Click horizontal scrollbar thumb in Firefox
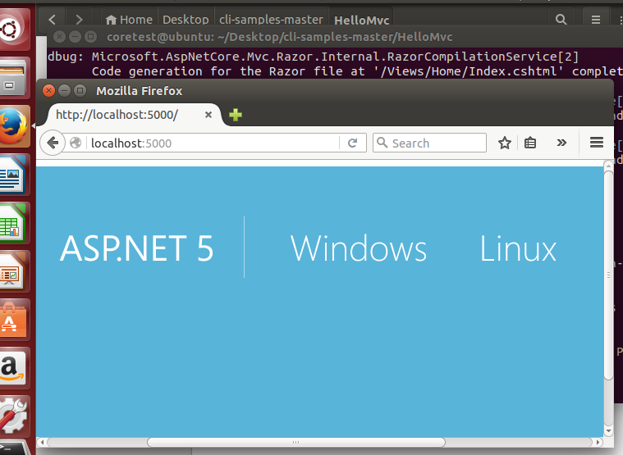This screenshot has height=455, width=623. coord(296,442)
